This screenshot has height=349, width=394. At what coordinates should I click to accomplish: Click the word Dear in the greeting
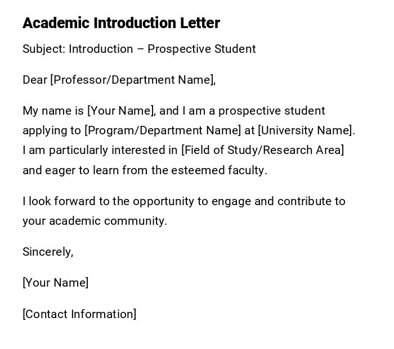35,80
